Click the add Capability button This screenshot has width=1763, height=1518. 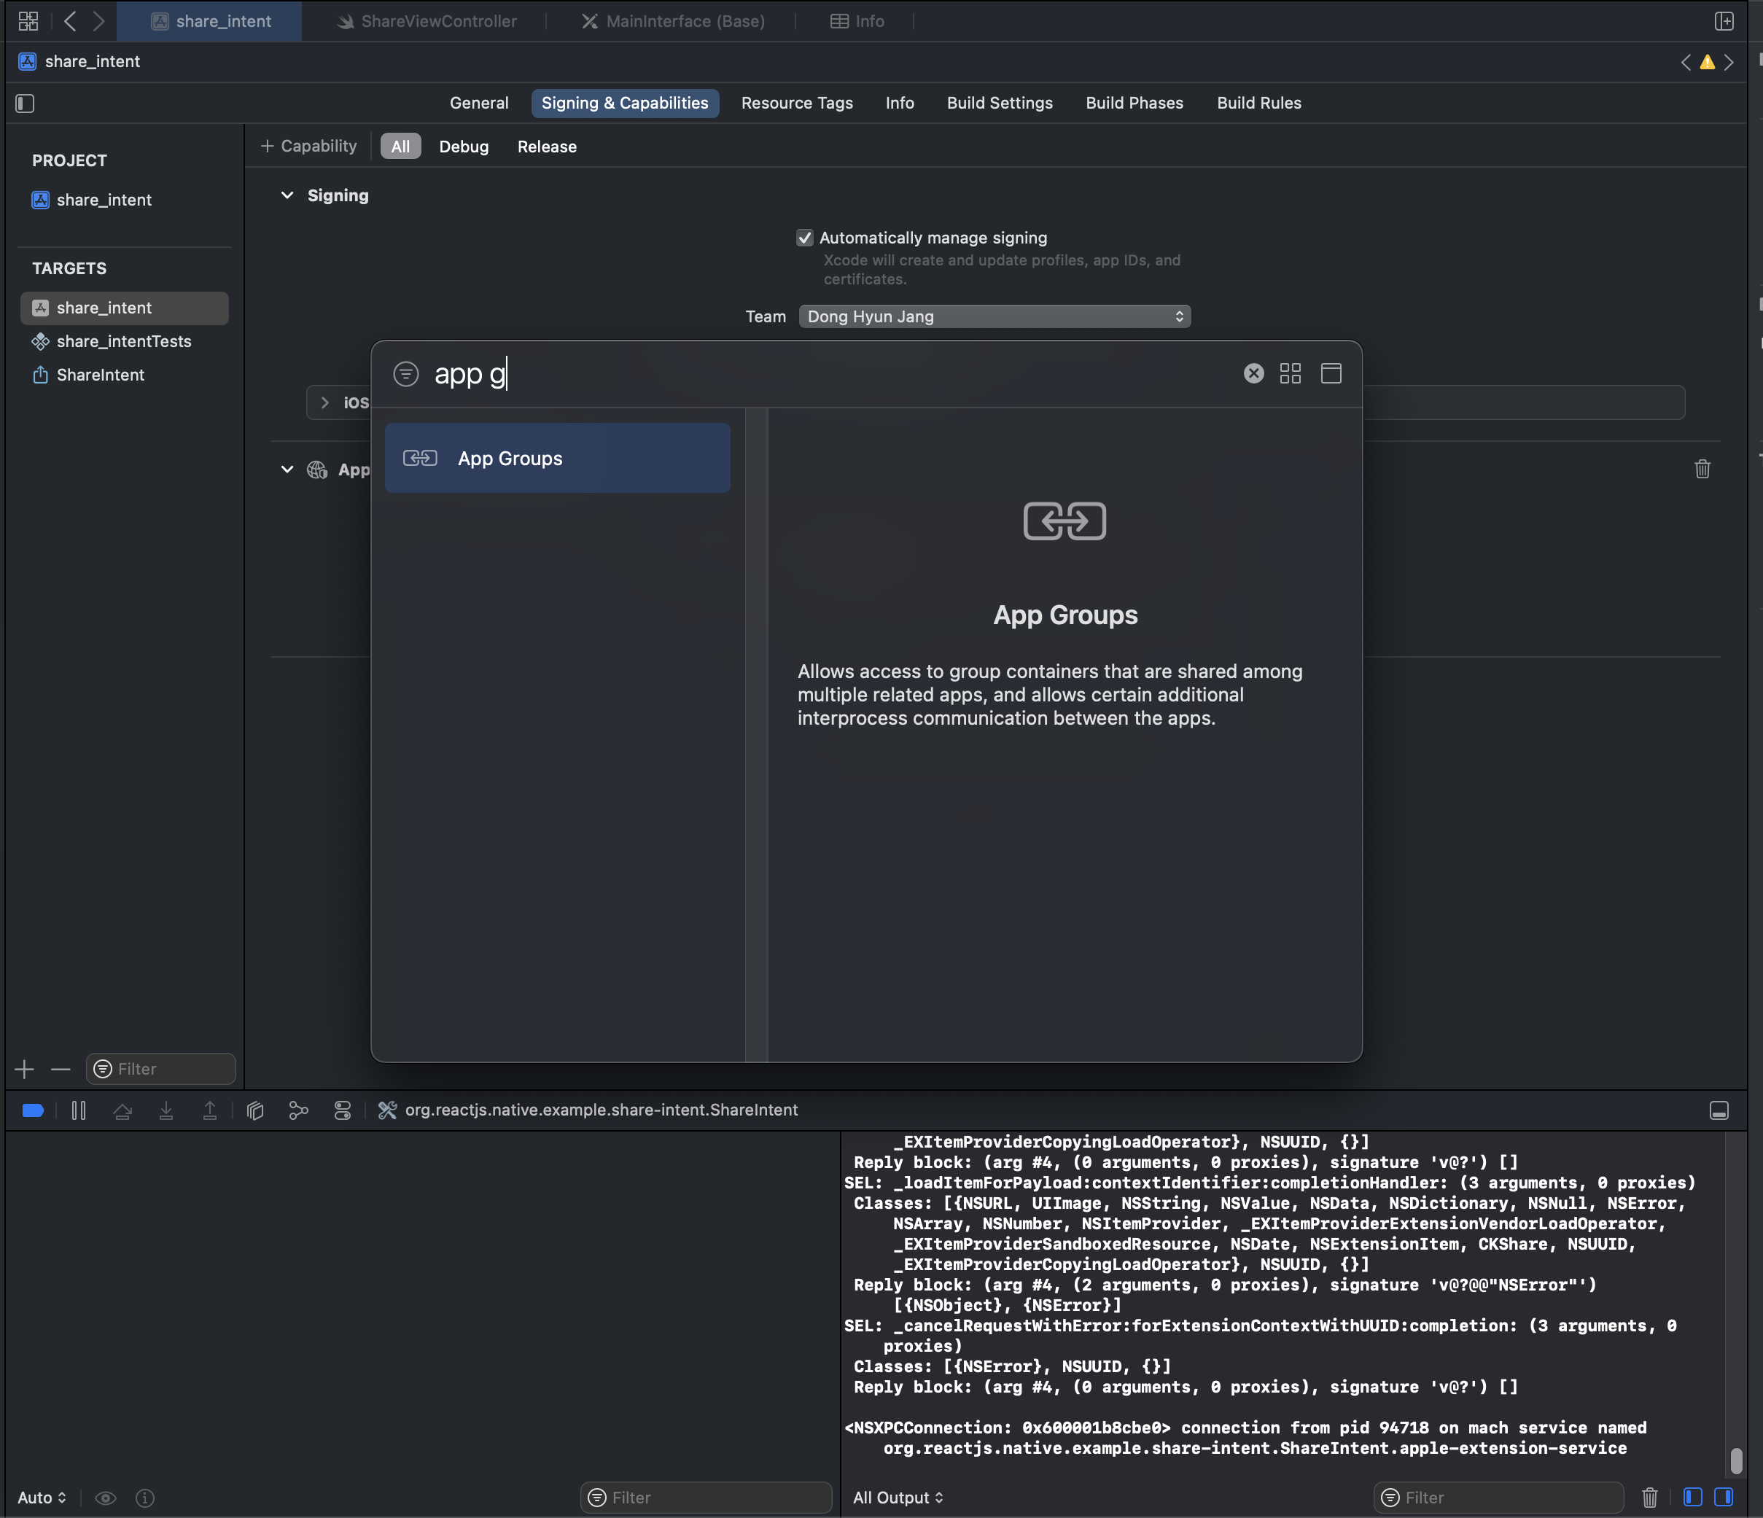308,147
